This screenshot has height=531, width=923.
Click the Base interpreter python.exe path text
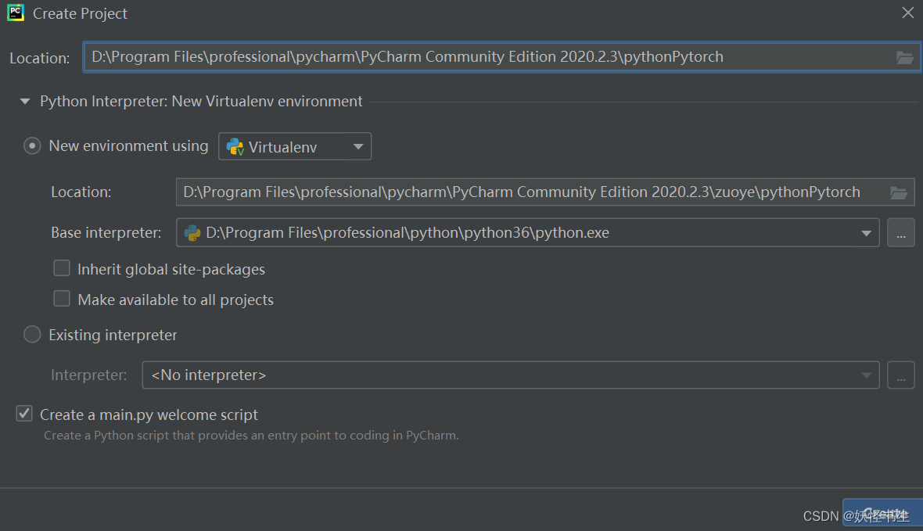point(408,232)
